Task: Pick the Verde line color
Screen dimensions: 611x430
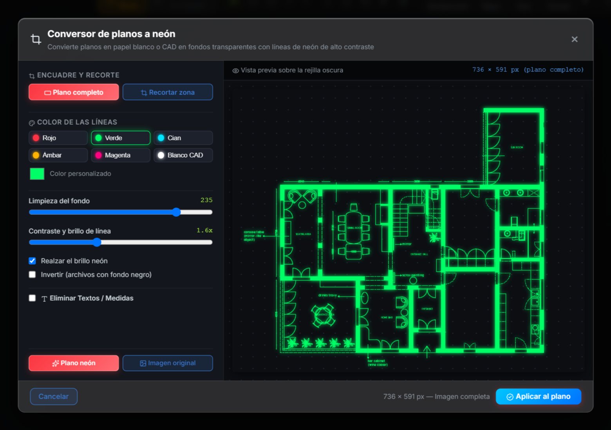Action: click(x=121, y=138)
